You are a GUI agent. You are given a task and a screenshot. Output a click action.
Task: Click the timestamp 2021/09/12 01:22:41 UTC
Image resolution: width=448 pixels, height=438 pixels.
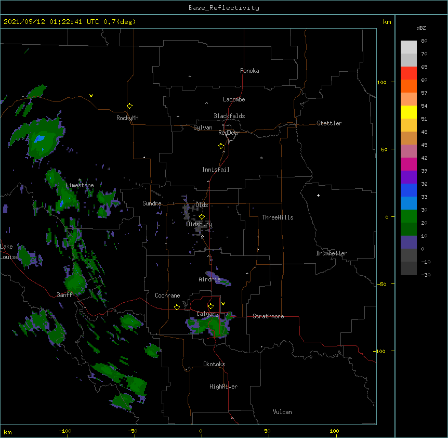pyautogui.click(x=51, y=22)
